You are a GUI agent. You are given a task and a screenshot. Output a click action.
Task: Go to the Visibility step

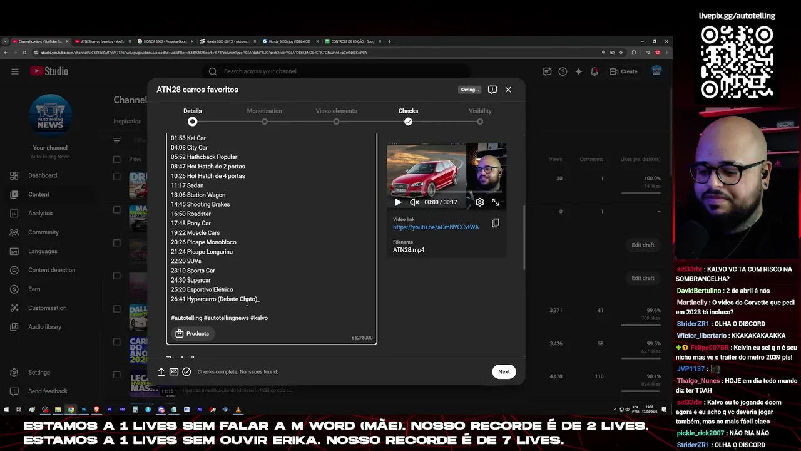(x=480, y=117)
